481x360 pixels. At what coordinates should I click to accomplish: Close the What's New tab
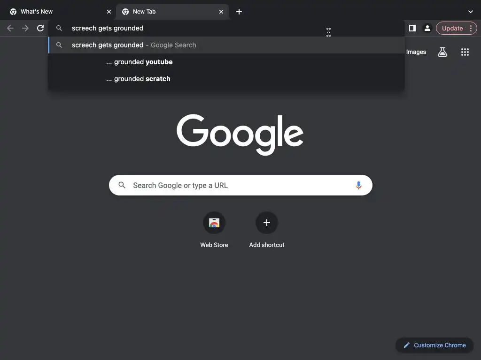109,12
